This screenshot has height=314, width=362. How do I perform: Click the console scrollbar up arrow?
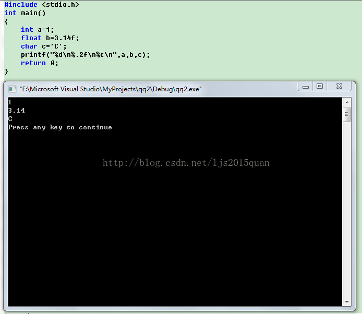click(x=347, y=102)
